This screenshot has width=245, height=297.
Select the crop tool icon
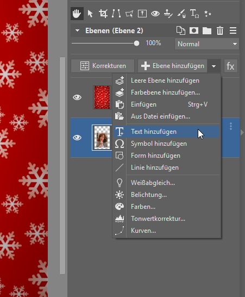[103, 14]
